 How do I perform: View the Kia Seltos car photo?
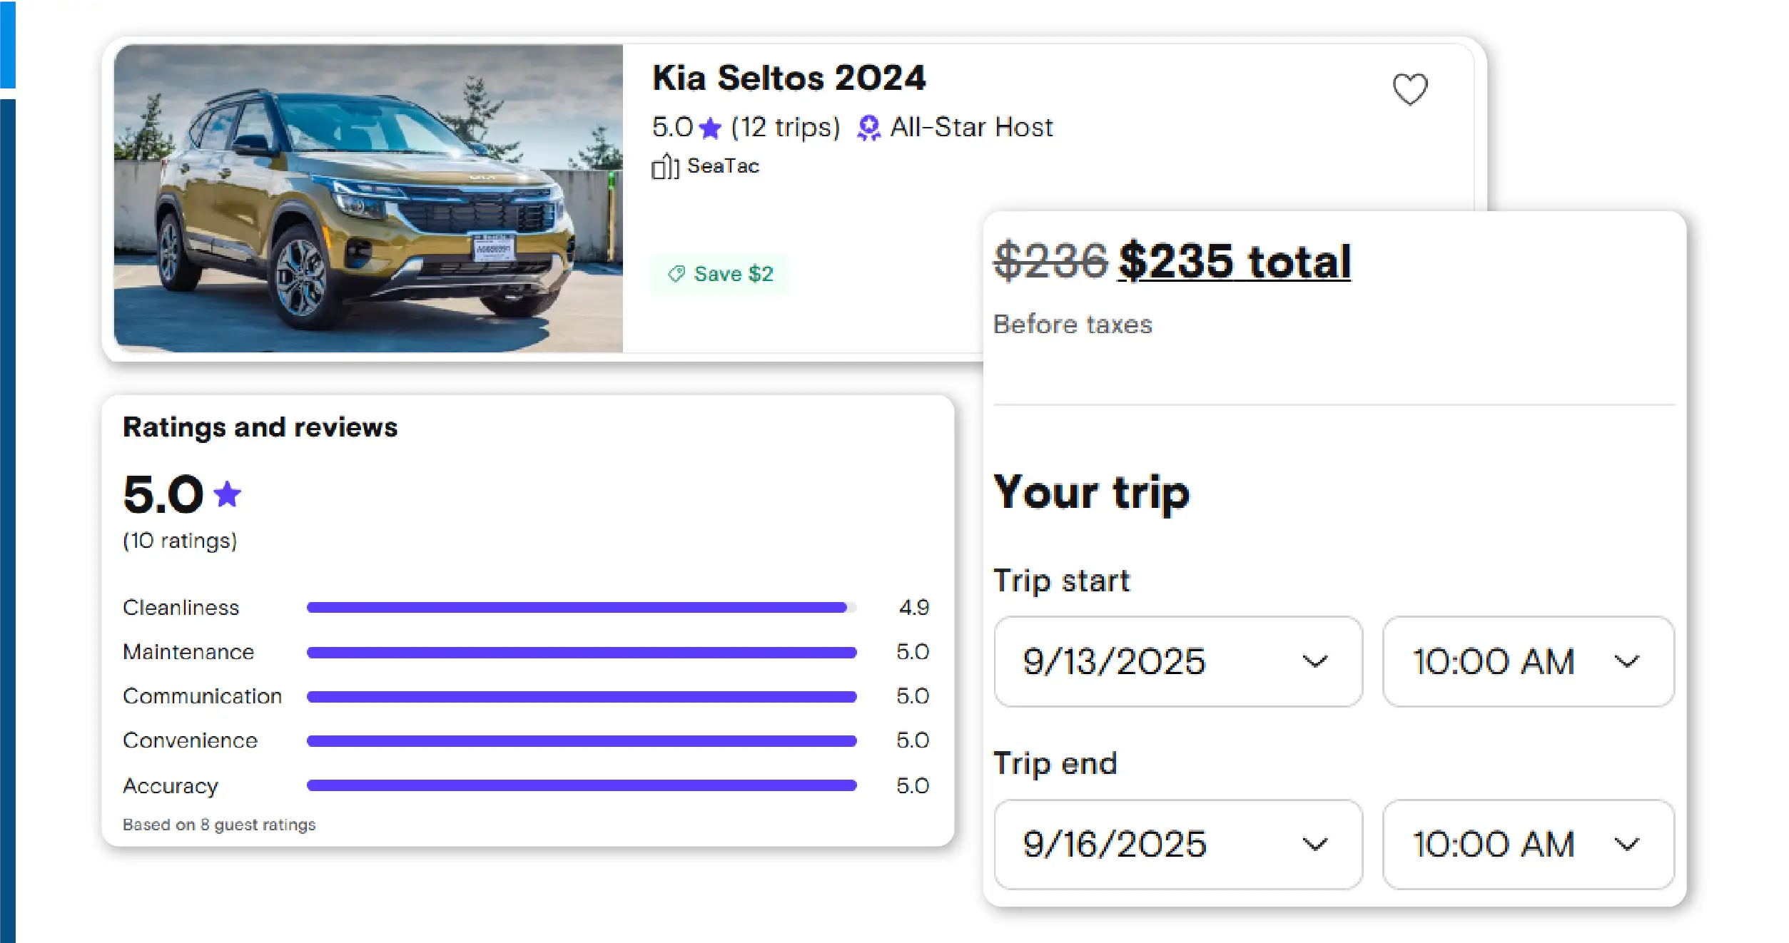pyautogui.click(x=368, y=198)
